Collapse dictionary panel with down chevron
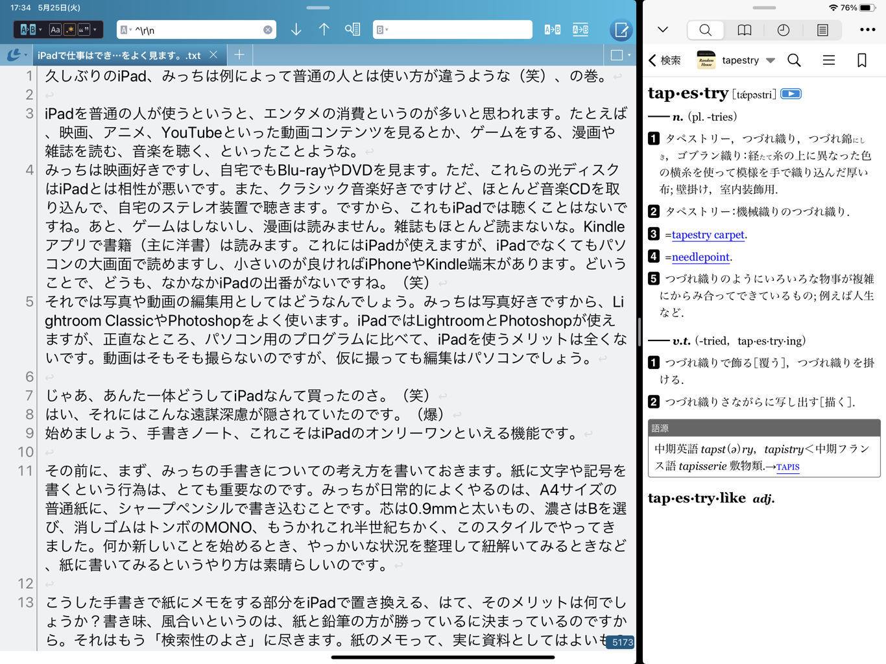The height and width of the screenshot is (664, 886). click(662, 30)
